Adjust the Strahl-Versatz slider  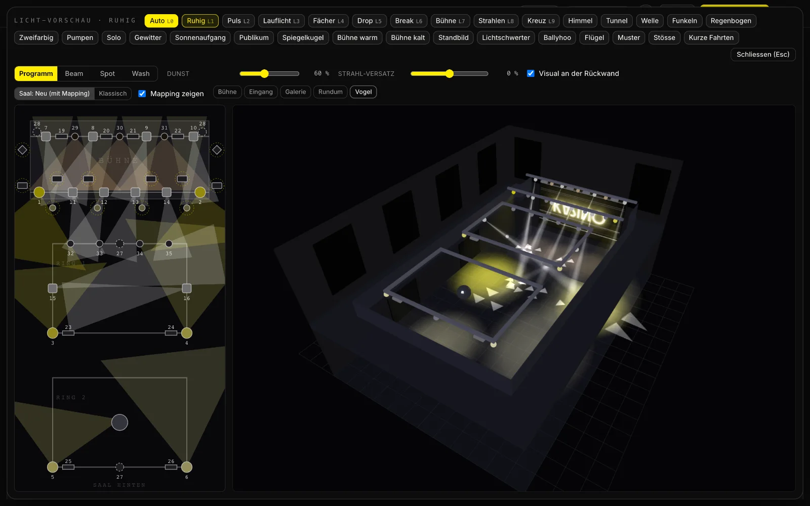pyautogui.click(x=450, y=73)
